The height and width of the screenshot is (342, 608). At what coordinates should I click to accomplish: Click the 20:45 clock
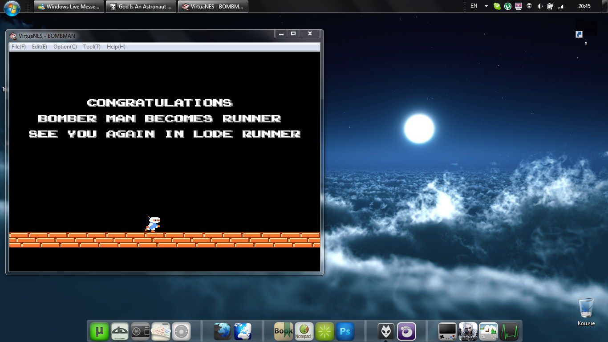click(584, 6)
